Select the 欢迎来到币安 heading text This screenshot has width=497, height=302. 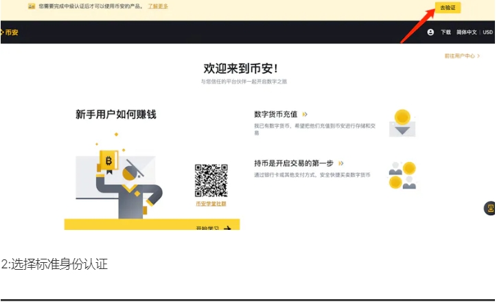pyautogui.click(x=240, y=68)
